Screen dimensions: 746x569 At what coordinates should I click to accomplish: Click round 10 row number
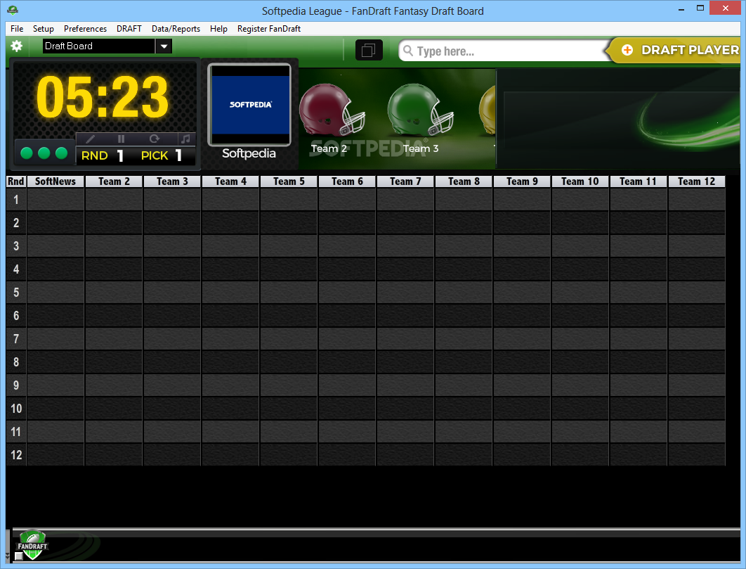16,409
